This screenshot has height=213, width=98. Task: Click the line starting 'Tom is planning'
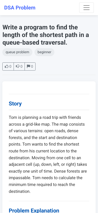[x=45, y=117]
